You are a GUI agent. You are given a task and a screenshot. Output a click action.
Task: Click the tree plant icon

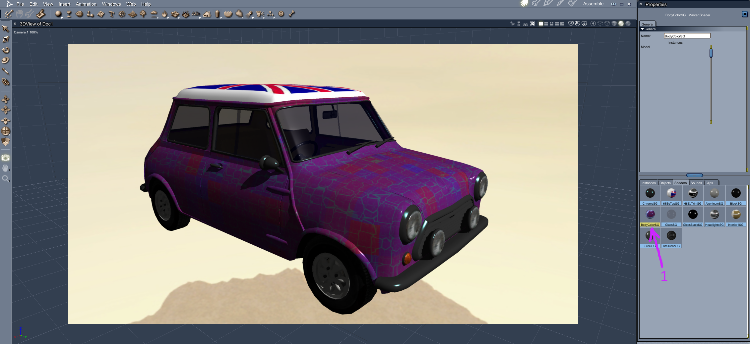(143, 14)
